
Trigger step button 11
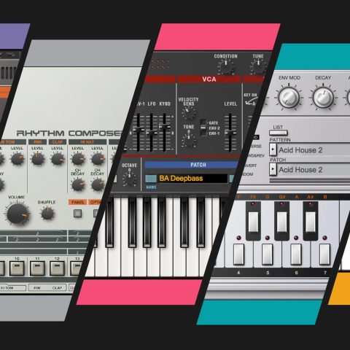(37, 268)
